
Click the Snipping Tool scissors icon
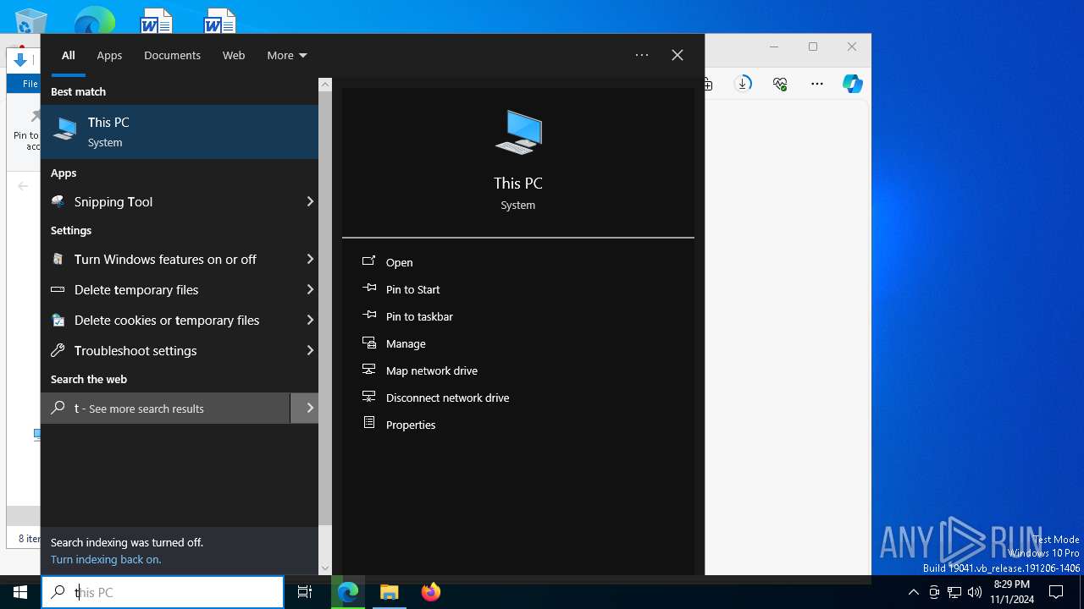pos(58,201)
